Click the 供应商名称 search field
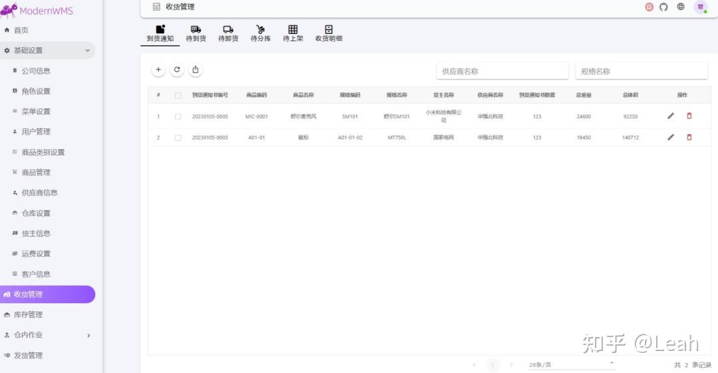 (503, 71)
